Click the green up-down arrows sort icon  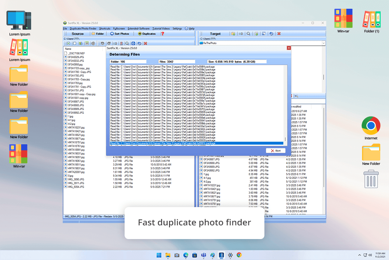(81, 43)
